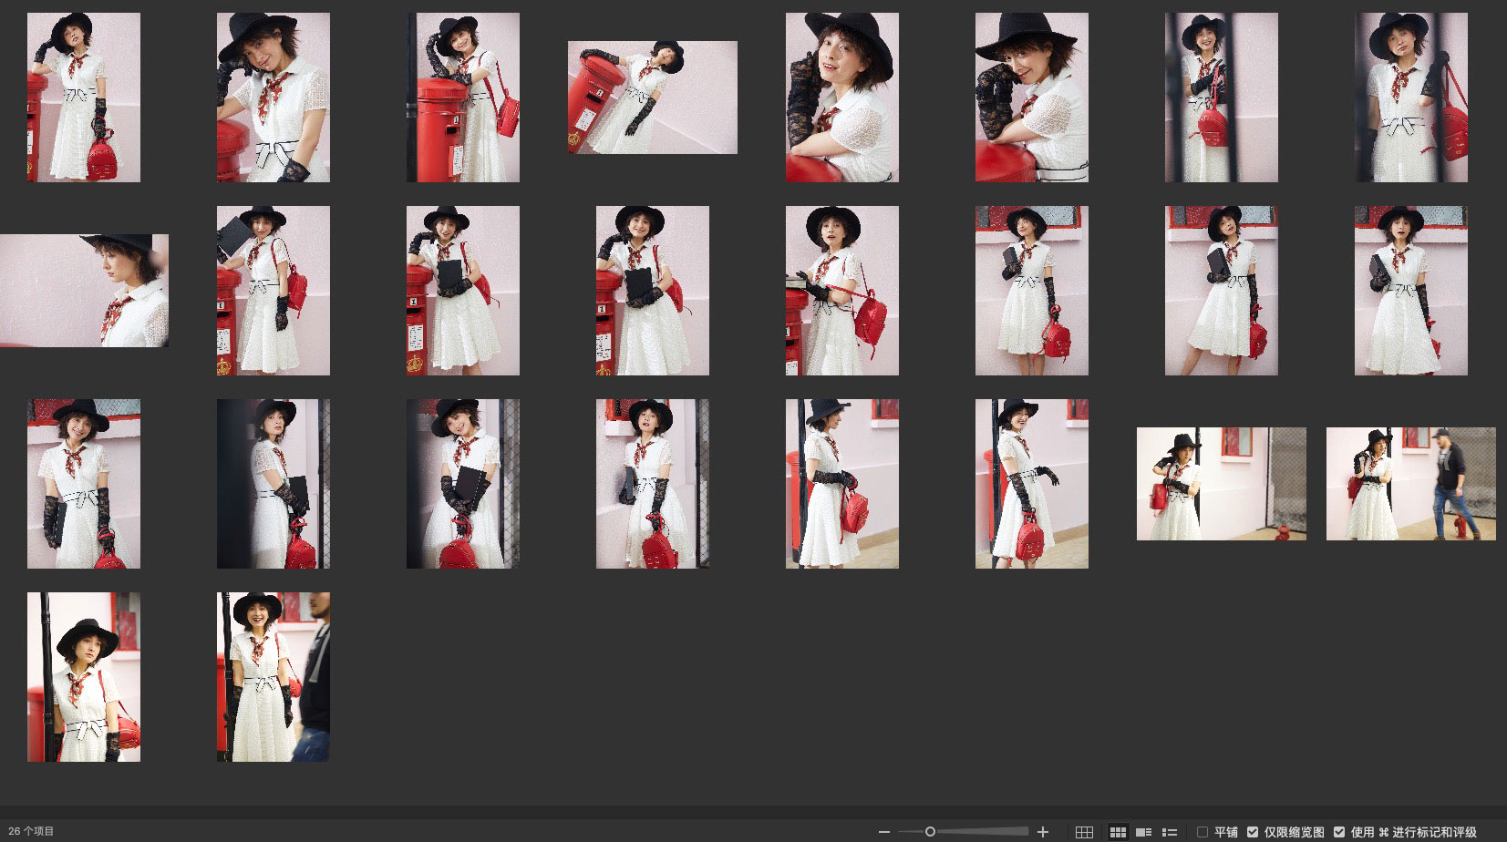Screen dimensions: 1507x842
Task: Select landscape photo of woman leaning on postbox
Action: point(653,98)
